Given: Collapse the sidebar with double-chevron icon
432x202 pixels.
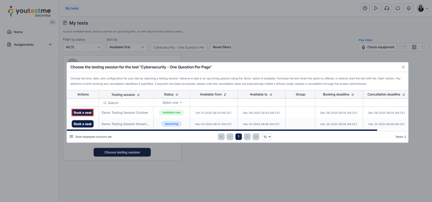Looking at the screenshot, I should pos(52,22).
